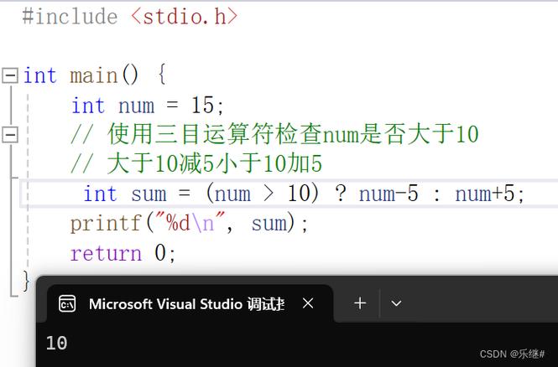558x367 pixels.
Task: Click the stdio.h header name
Action: 185,17
